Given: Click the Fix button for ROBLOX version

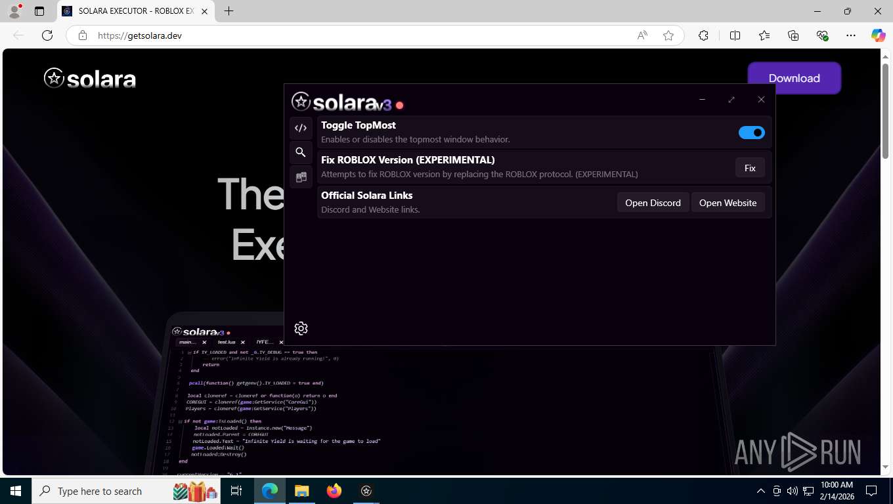Looking at the screenshot, I should 750,168.
